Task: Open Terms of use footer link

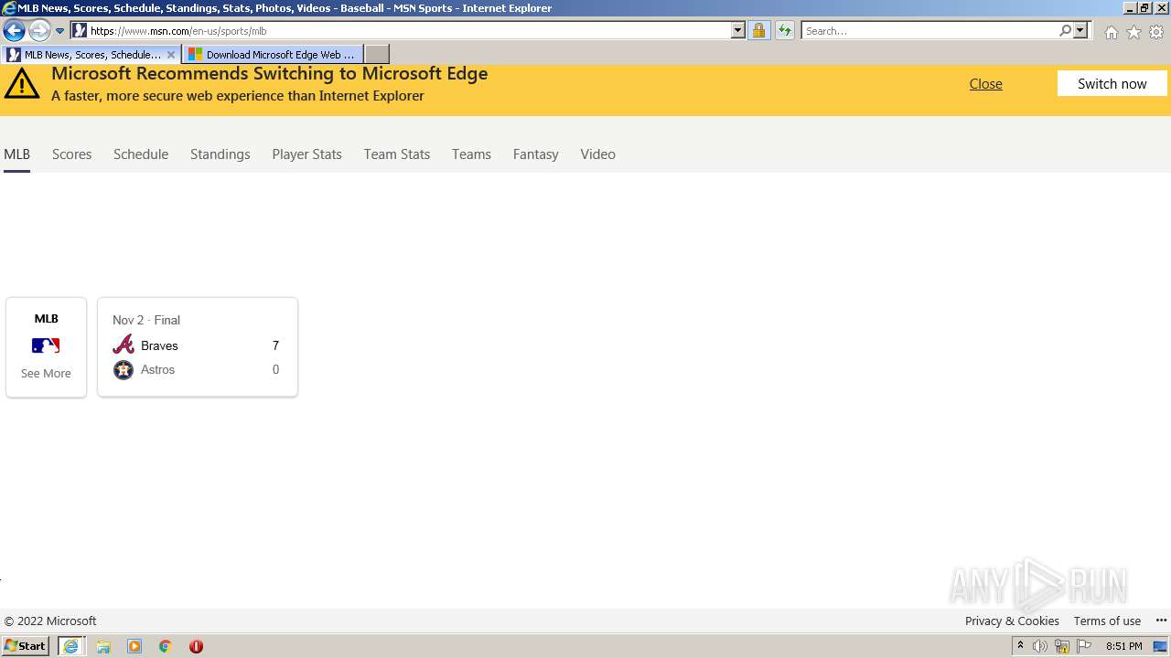Action: 1107,621
